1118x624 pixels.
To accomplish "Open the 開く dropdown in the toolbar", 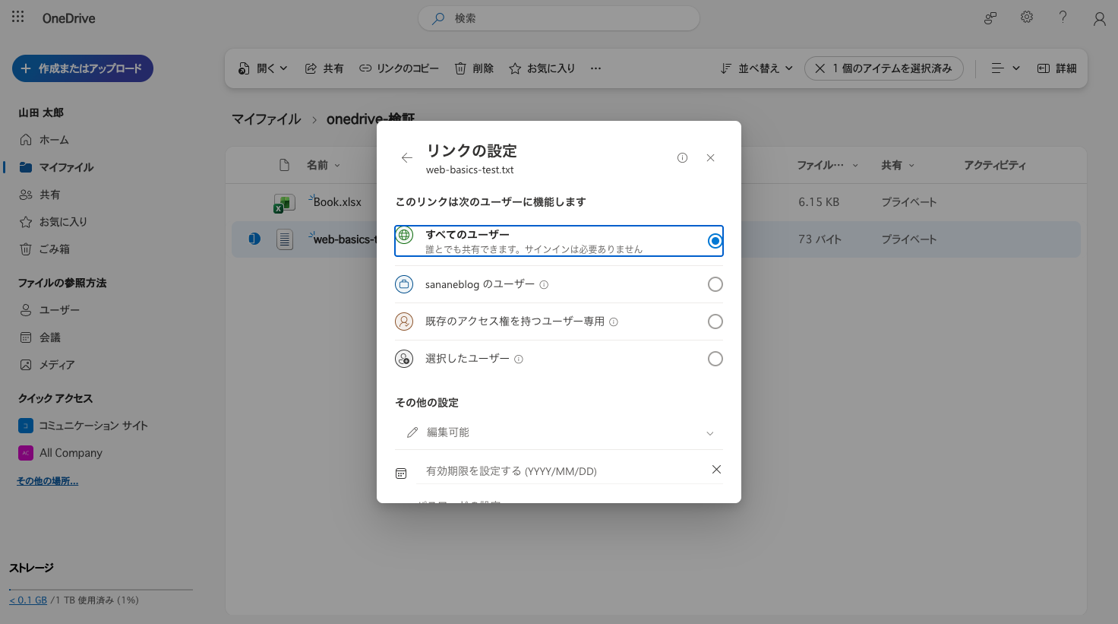I will (263, 68).
